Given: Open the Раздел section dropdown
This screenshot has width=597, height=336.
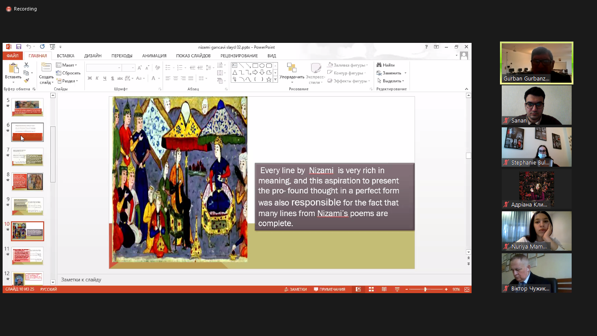Looking at the screenshot, I should point(67,81).
